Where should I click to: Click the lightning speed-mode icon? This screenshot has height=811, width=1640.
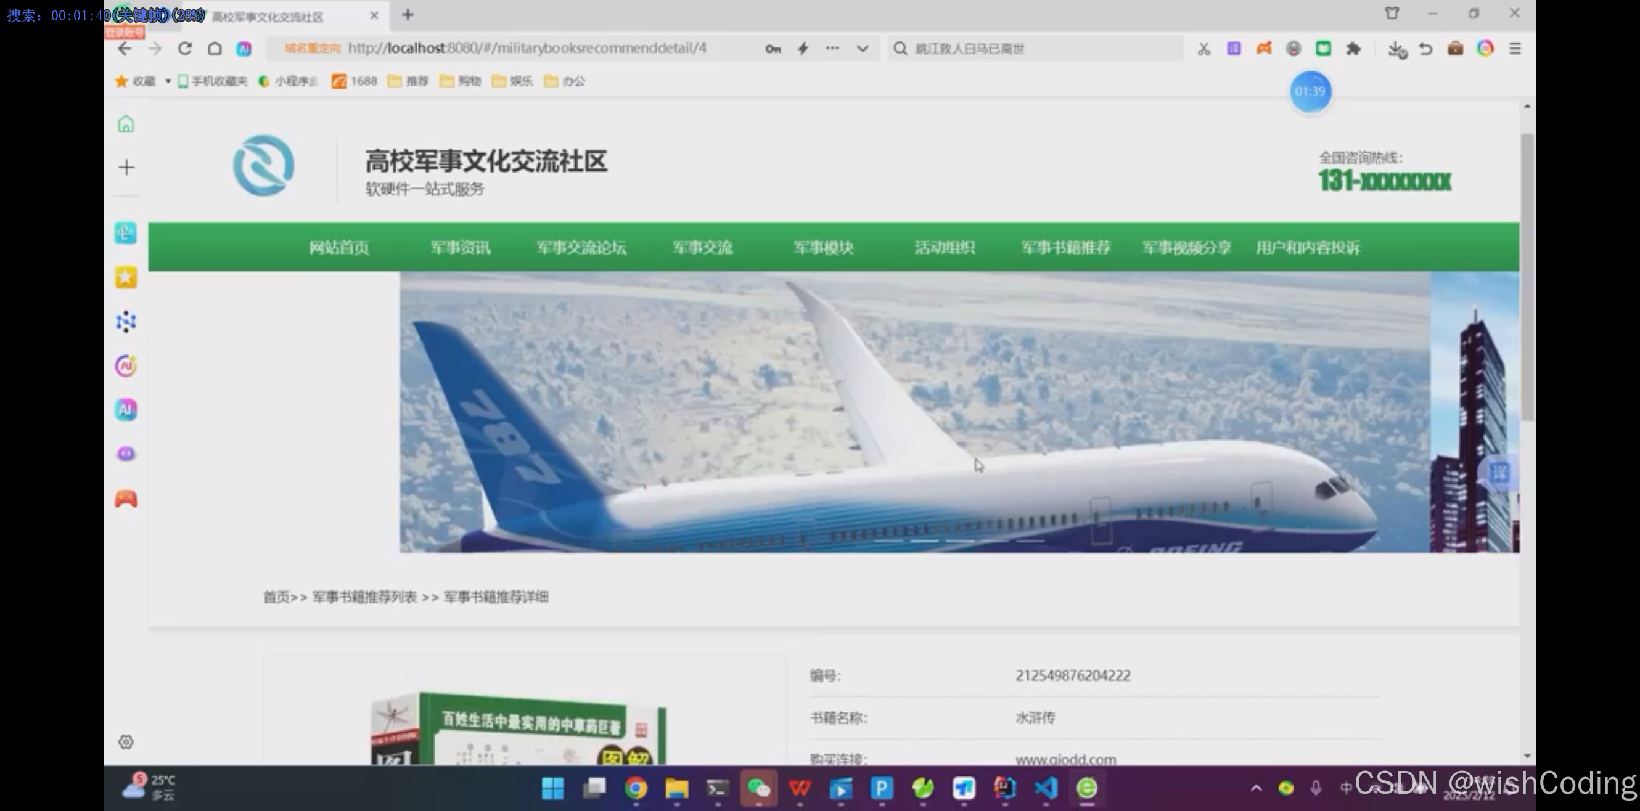[x=803, y=49]
